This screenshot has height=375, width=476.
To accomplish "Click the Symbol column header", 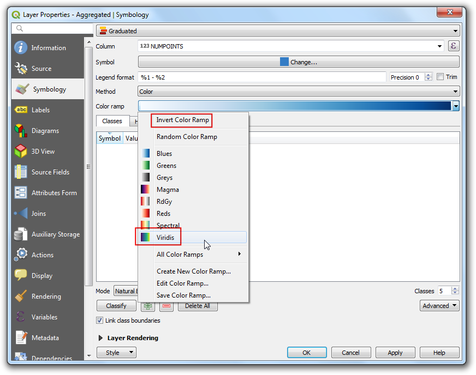I will tap(110, 138).
